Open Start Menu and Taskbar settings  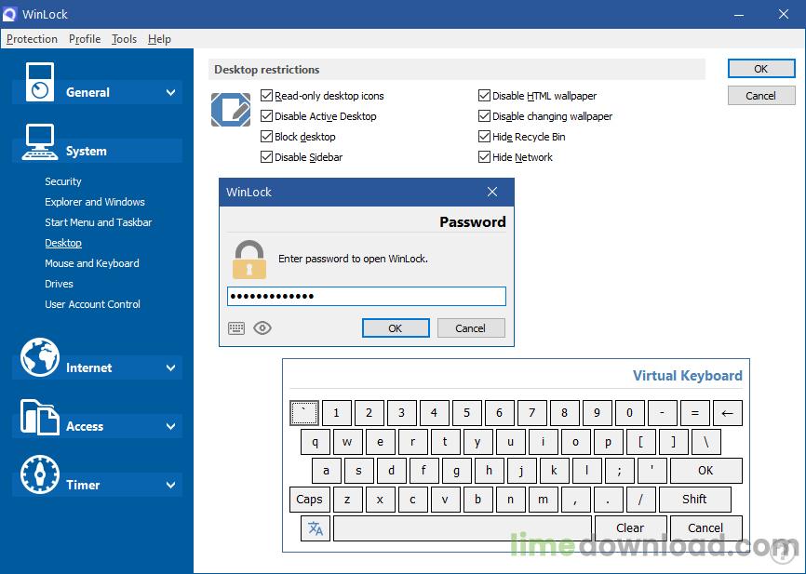point(98,222)
